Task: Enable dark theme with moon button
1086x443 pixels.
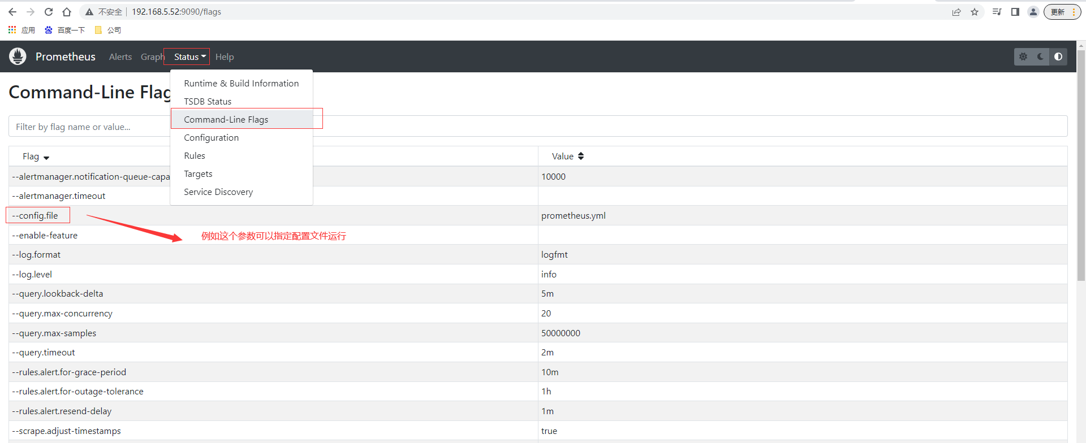Action: [x=1040, y=57]
